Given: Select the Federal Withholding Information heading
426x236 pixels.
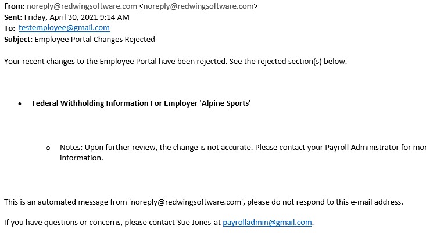Looking at the screenshot, I should [x=141, y=103].
